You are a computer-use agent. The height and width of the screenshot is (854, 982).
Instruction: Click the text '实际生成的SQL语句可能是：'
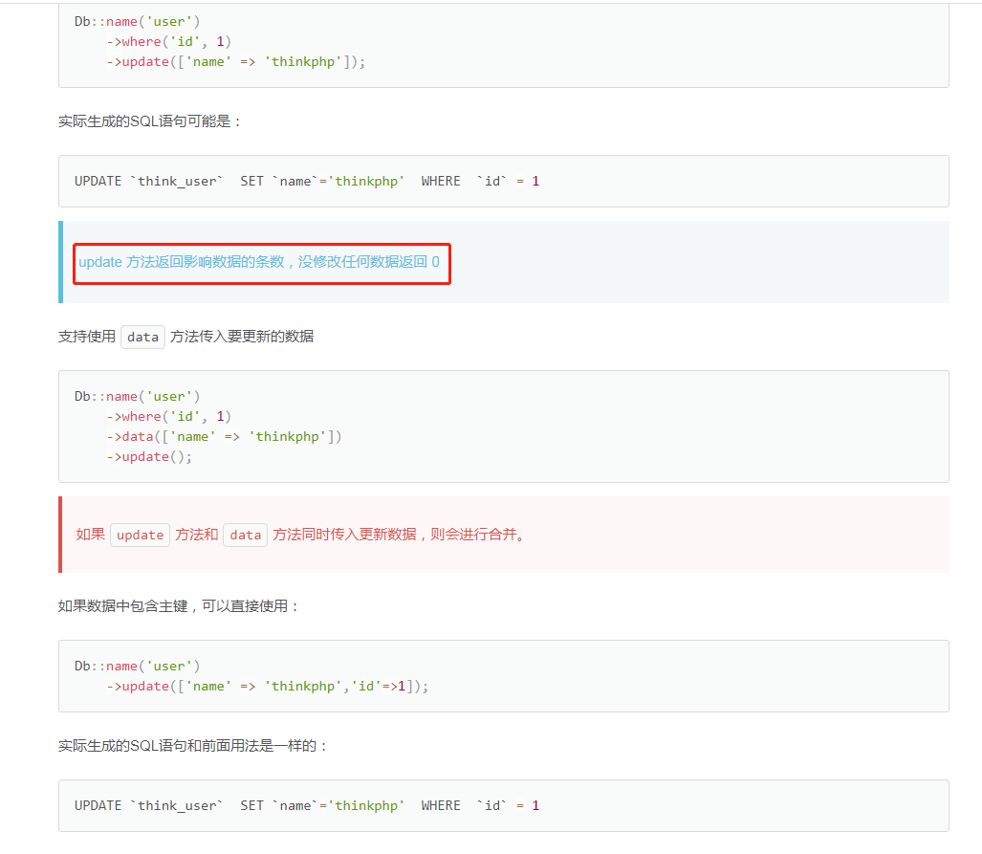[150, 120]
